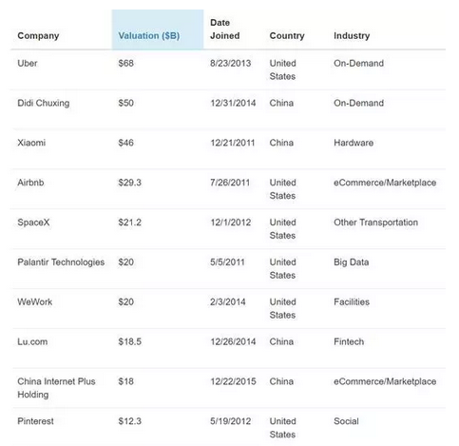
Task: Open the Palantir Technologies entry
Action: point(61,262)
